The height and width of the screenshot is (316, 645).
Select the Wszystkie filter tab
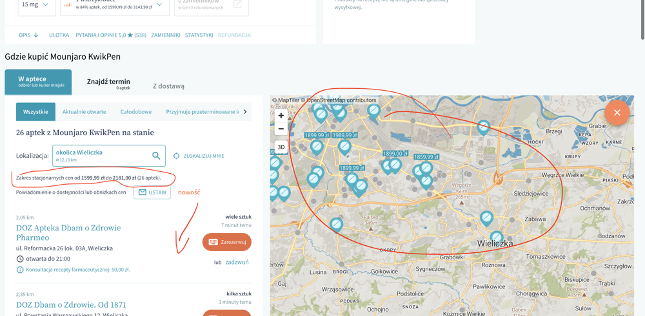coord(35,111)
